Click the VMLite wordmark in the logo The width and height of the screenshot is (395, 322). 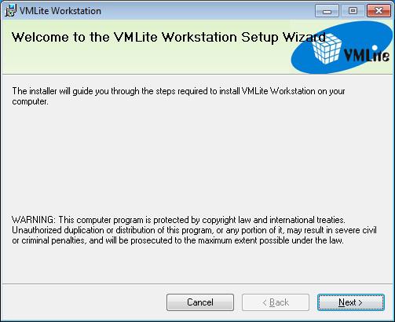point(367,54)
